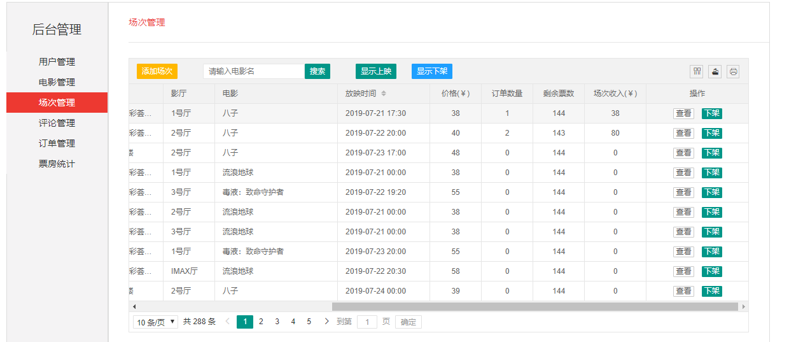Click 查看 for the IMAX厅 showing
The image size is (789, 342).
[x=683, y=271]
